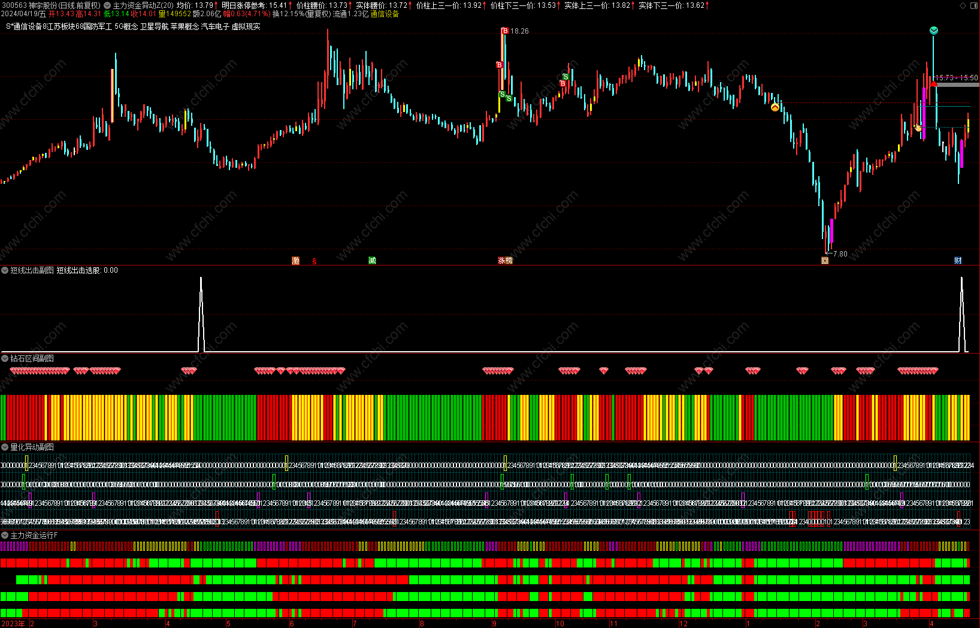Screen dimensions: 980x628
Task: Click the orange up-arrow circle marker
Action: [775, 107]
